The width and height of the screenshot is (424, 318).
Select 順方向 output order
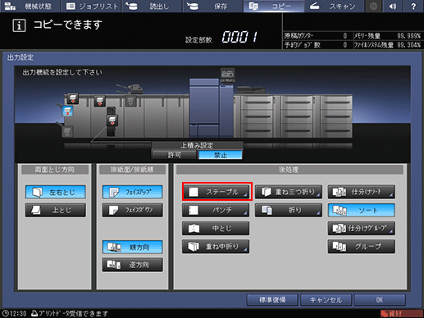click(x=133, y=247)
